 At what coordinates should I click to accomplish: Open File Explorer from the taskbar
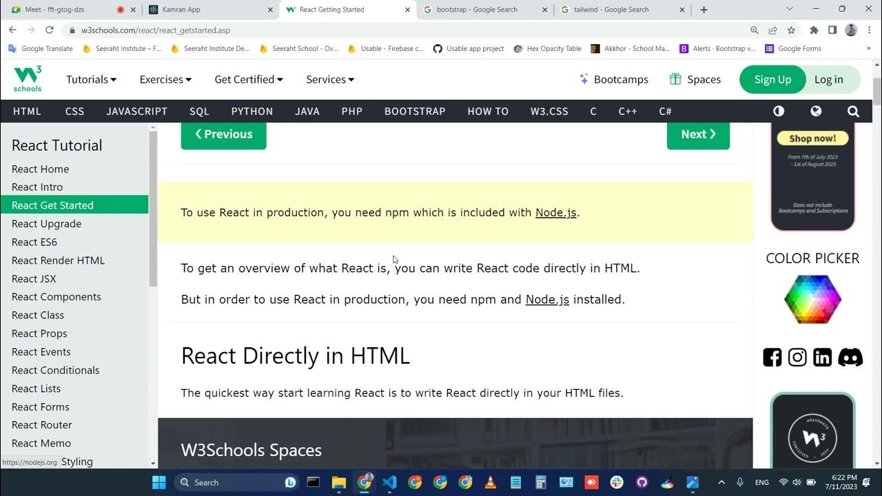(x=338, y=482)
